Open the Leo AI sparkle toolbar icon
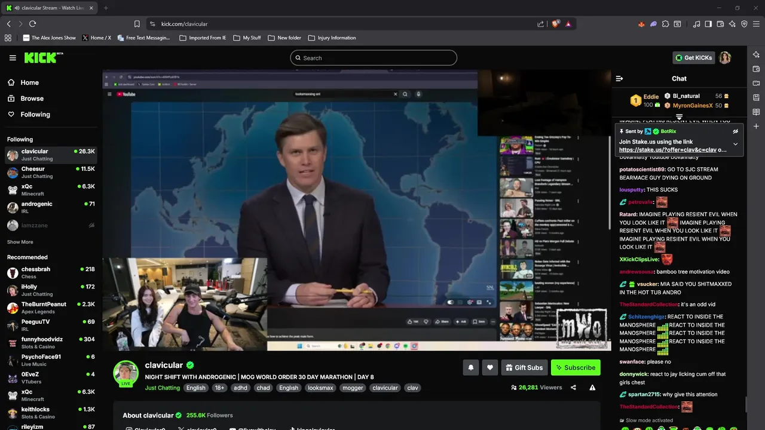765x430 pixels. [x=732, y=24]
